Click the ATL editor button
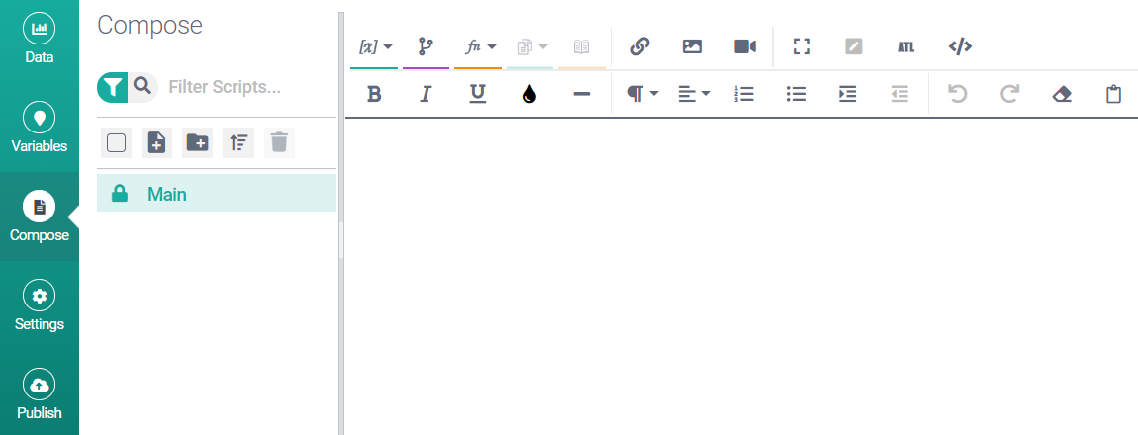The height and width of the screenshot is (435, 1138). 905,46
